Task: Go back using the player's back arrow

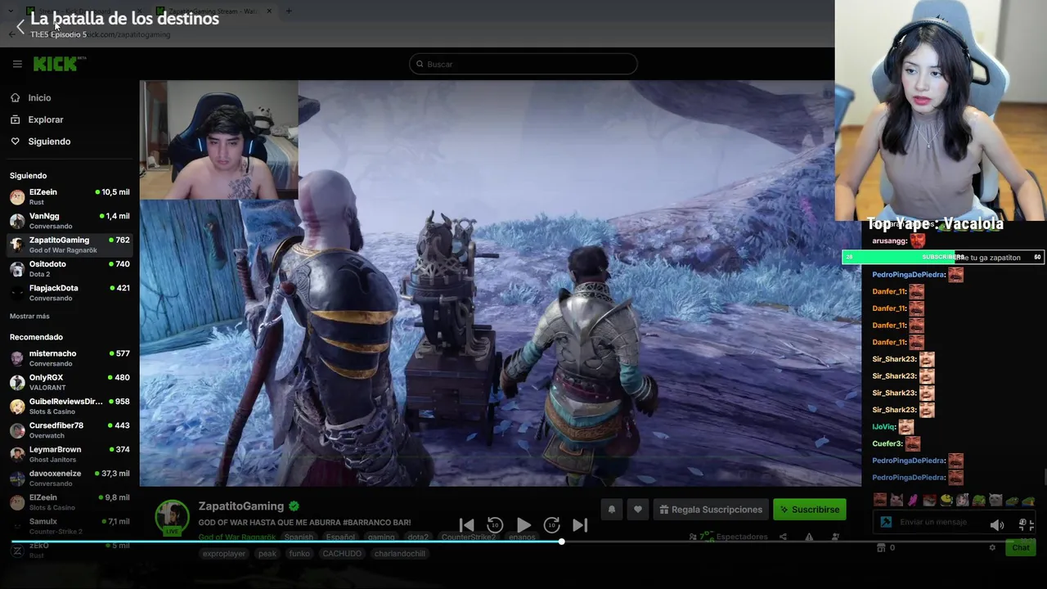Action: [20, 27]
